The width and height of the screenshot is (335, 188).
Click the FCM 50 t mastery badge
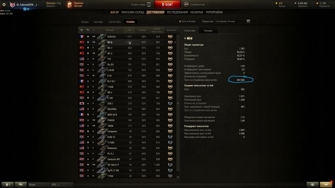pyautogui.click(x=170, y=36)
